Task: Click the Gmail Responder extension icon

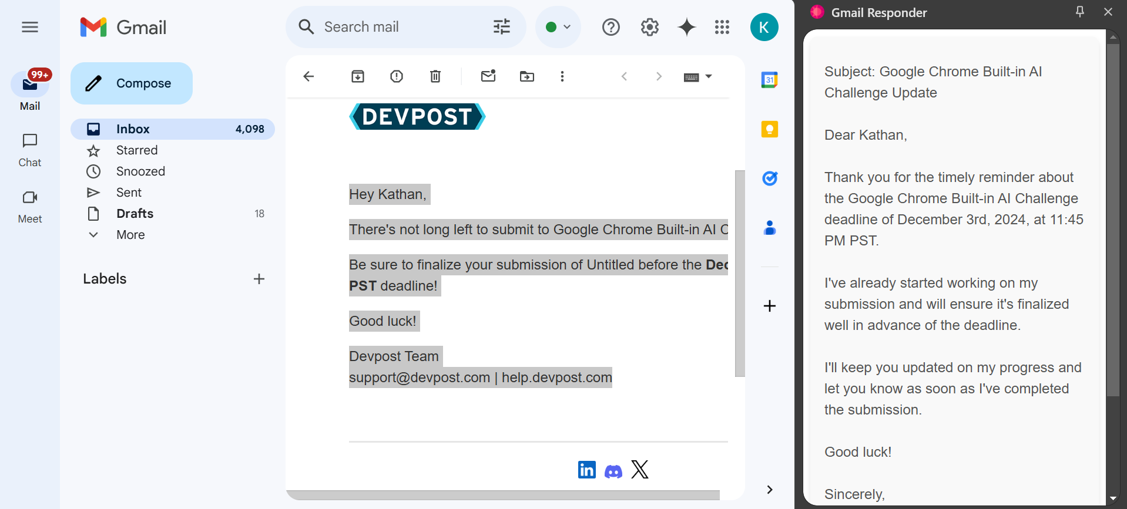Action: click(x=817, y=12)
